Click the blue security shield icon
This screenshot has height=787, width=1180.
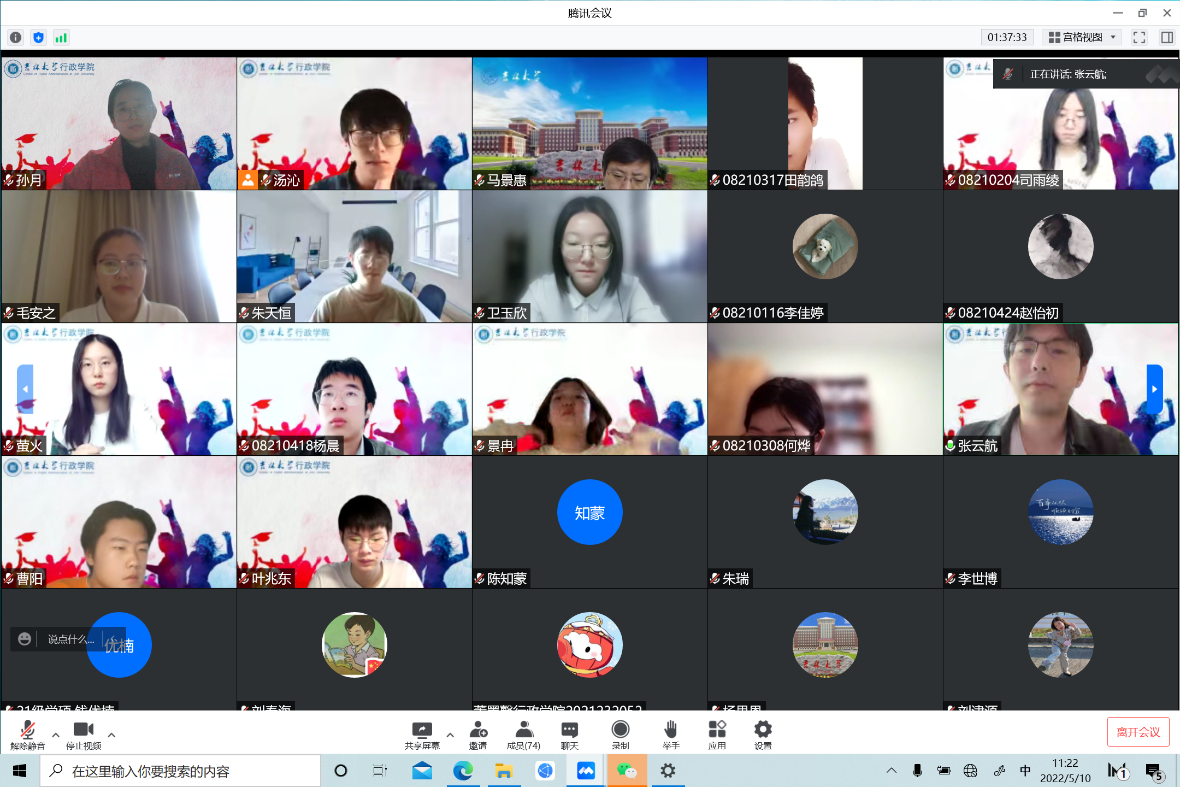point(38,37)
